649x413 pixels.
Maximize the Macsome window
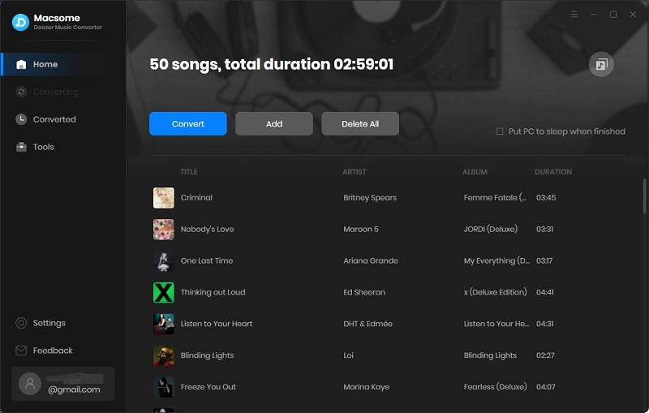point(613,15)
